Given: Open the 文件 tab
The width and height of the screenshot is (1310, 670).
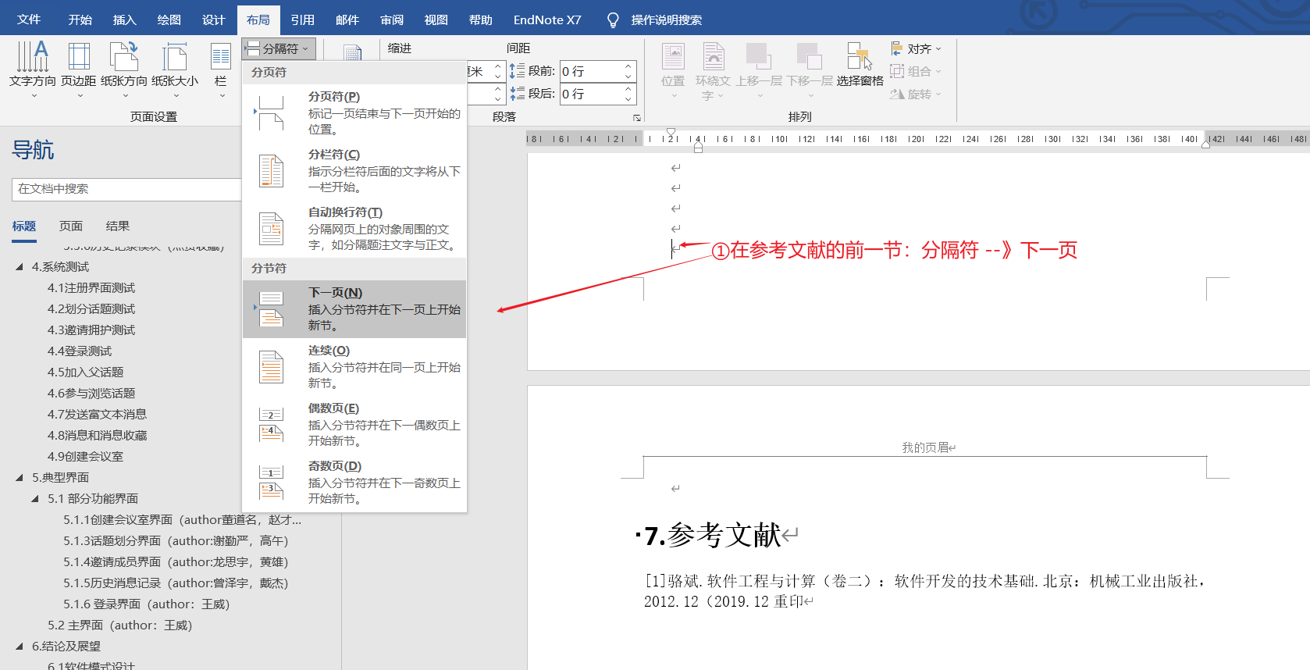Looking at the screenshot, I should click(29, 20).
